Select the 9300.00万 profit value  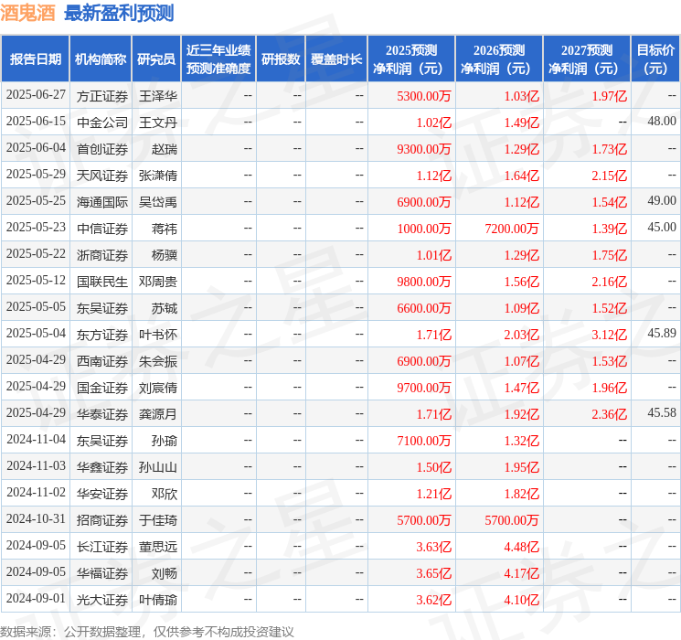(424, 149)
